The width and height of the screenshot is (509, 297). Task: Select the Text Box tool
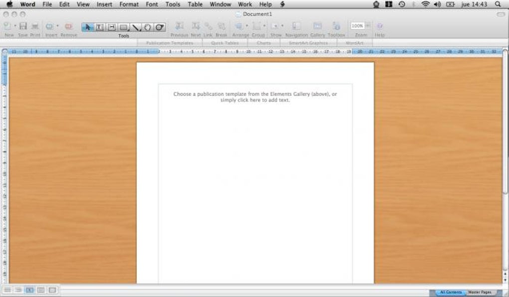[x=100, y=27]
